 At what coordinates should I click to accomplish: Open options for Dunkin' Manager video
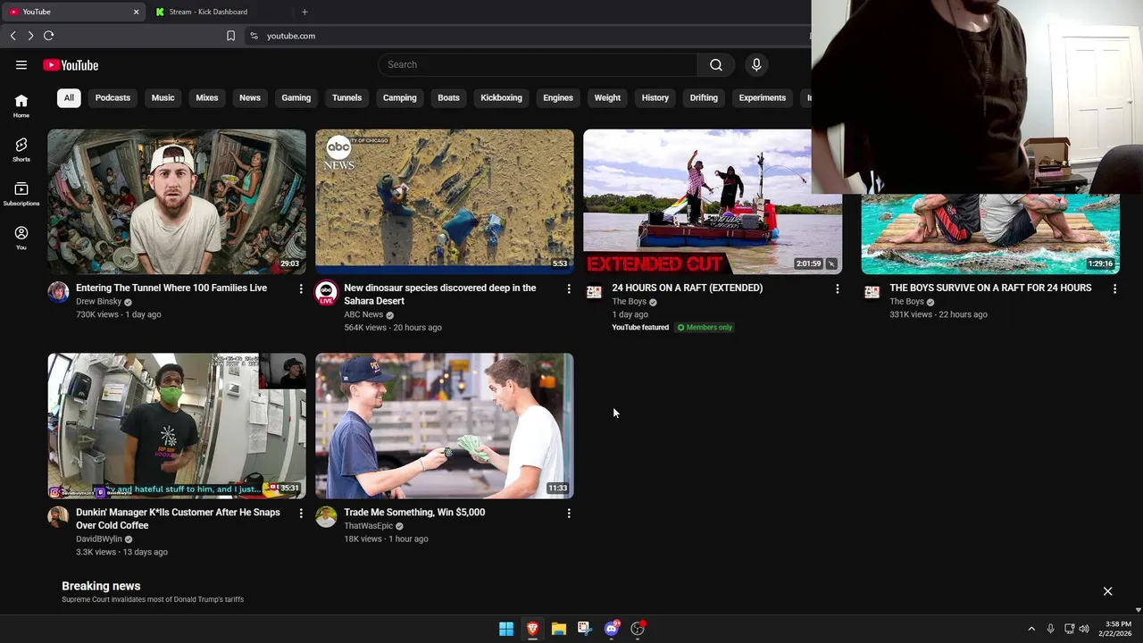tap(301, 513)
